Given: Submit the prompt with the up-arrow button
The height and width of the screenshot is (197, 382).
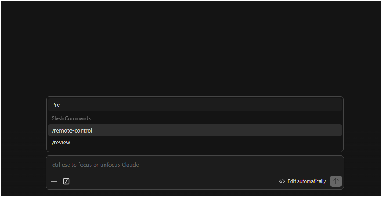Looking at the screenshot, I should click(x=335, y=181).
